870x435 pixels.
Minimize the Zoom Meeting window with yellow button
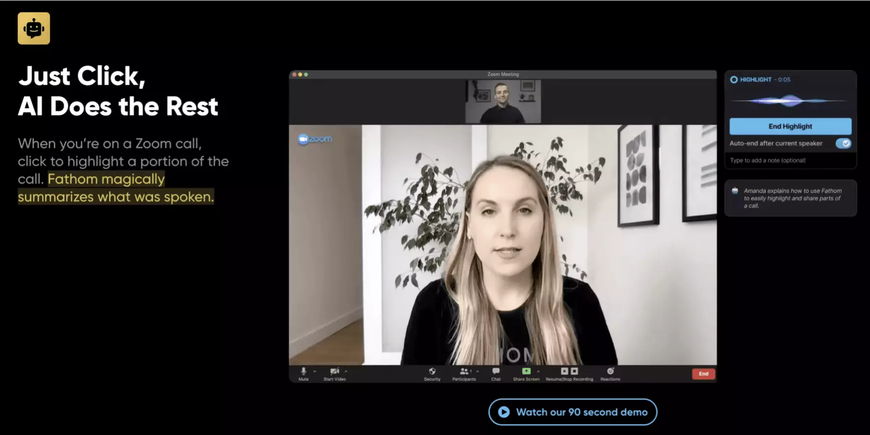pos(300,74)
